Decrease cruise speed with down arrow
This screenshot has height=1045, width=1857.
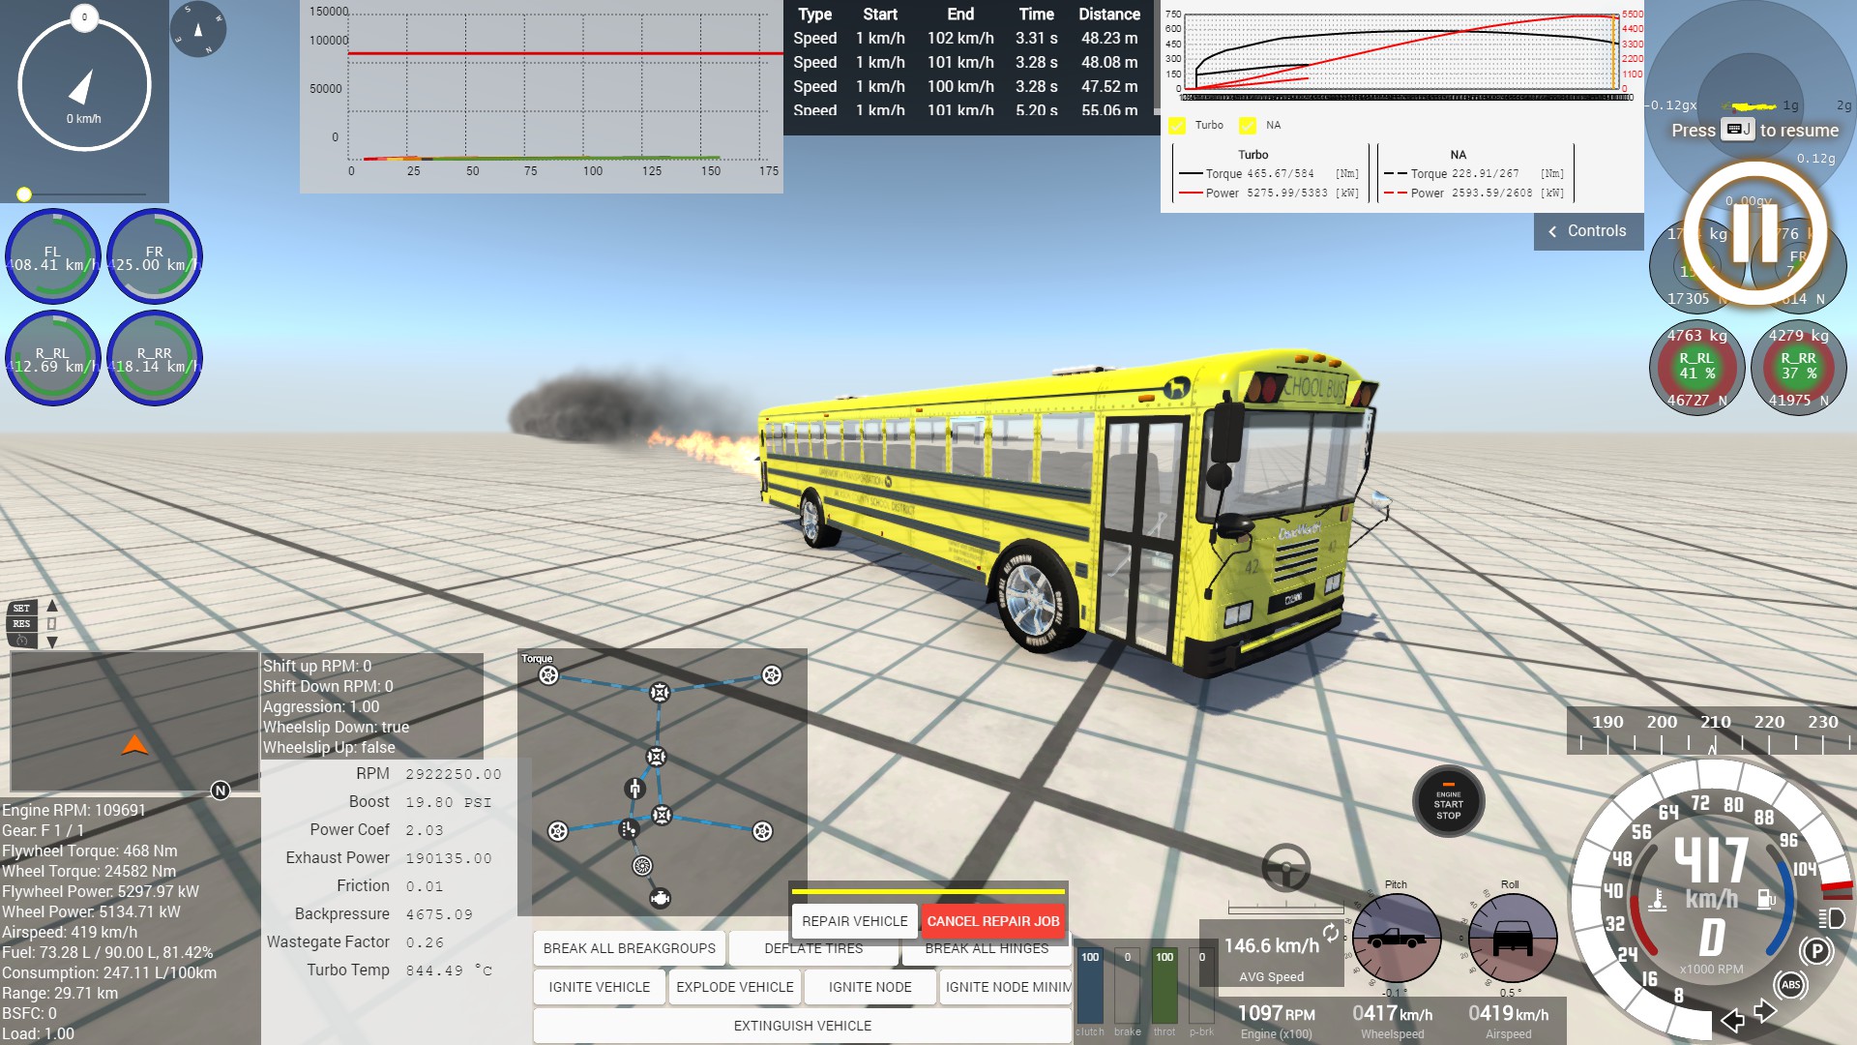(x=52, y=642)
